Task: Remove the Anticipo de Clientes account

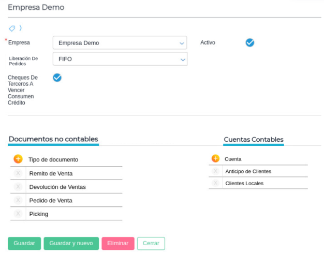Action: tap(215, 171)
